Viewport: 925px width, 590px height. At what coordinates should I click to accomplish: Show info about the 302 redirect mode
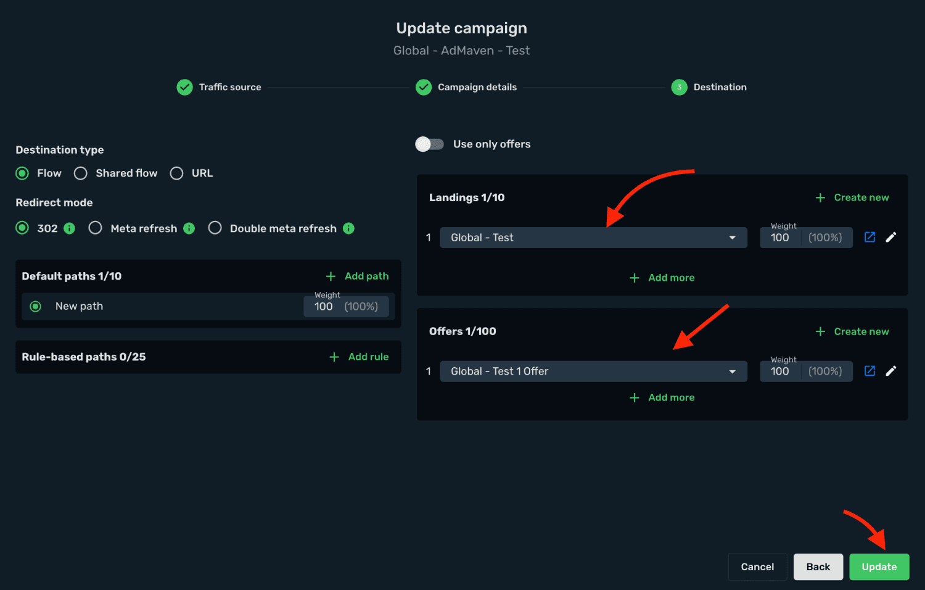[70, 228]
